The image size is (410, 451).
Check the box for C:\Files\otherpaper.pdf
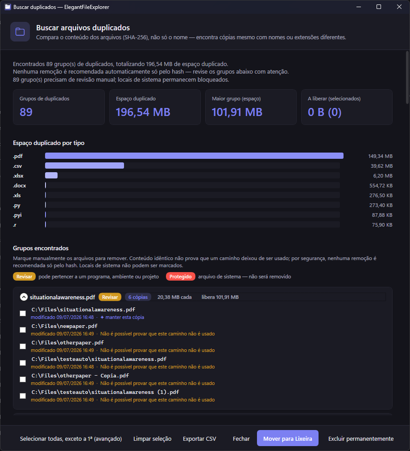click(23, 346)
